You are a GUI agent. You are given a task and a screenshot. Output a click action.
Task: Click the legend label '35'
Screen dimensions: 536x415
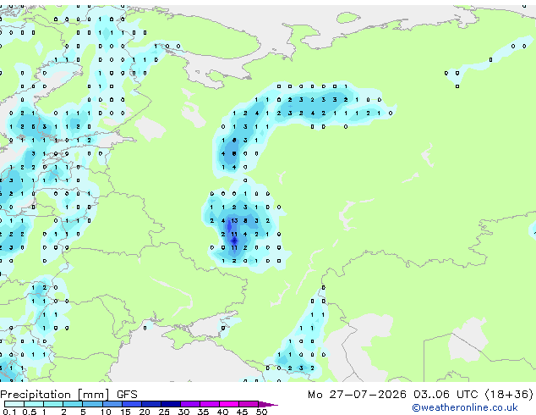tap(203, 412)
